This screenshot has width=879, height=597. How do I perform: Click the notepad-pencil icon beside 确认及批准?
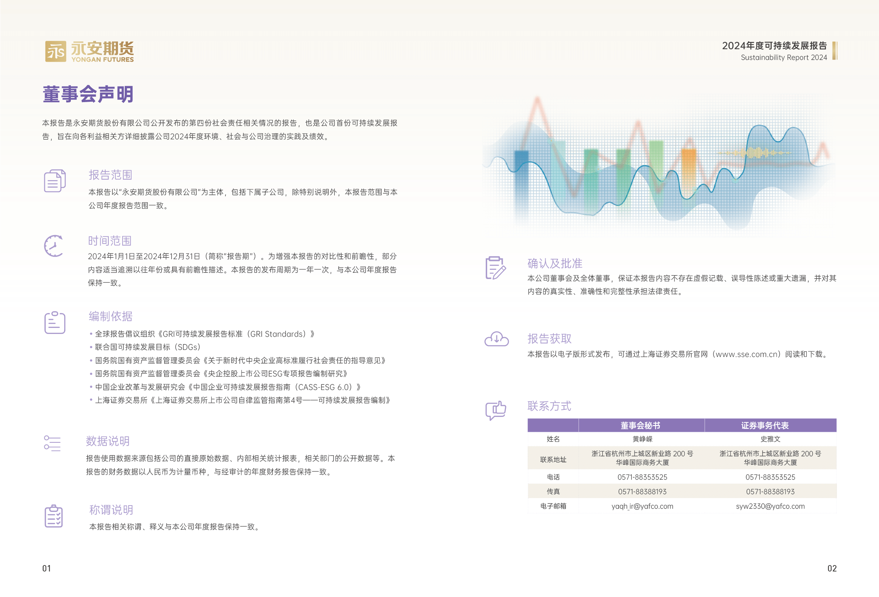(495, 268)
